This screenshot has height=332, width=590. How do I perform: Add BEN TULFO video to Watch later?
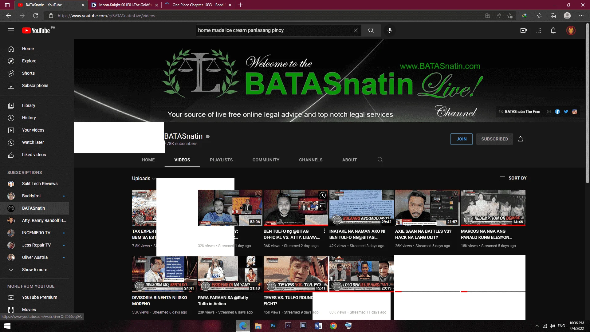(322, 195)
